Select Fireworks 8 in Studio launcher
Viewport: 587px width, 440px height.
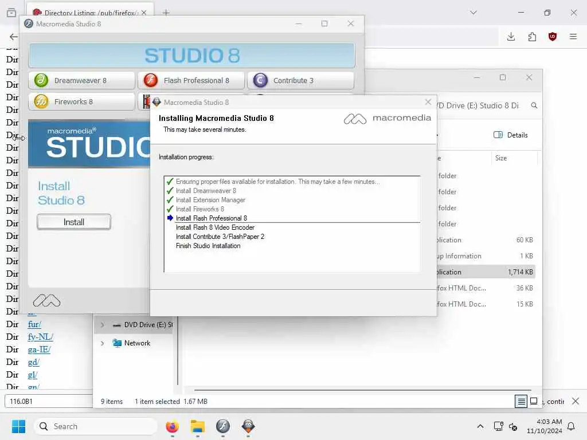tap(81, 102)
